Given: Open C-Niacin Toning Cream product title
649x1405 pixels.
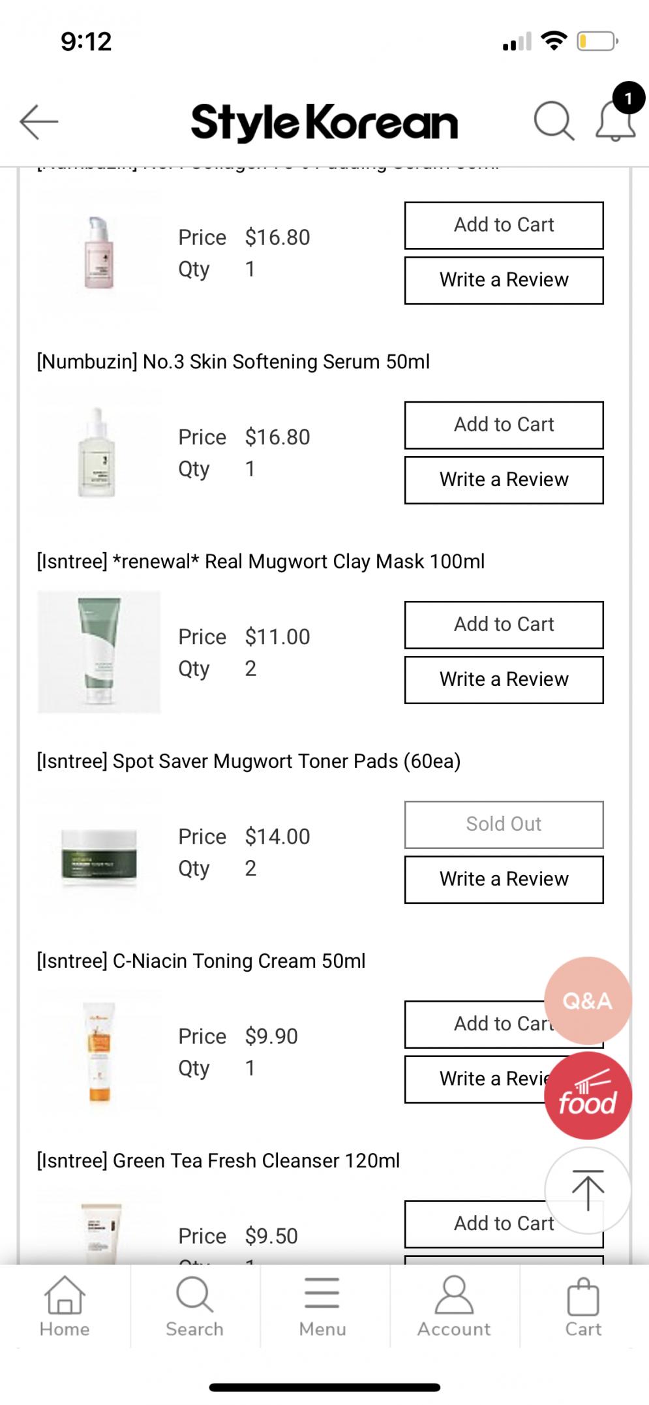Looking at the screenshot, I should (x=201, y=961).
